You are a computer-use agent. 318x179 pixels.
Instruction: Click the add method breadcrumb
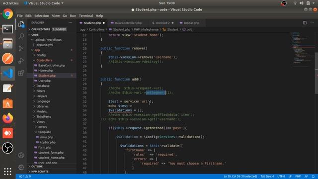click(x=190, y=29)
